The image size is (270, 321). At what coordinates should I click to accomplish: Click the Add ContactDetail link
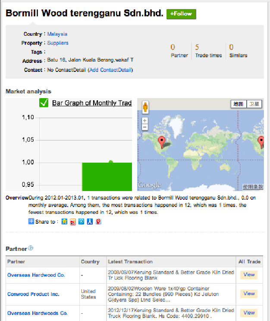pyautogui.click(x=111, y=70)
